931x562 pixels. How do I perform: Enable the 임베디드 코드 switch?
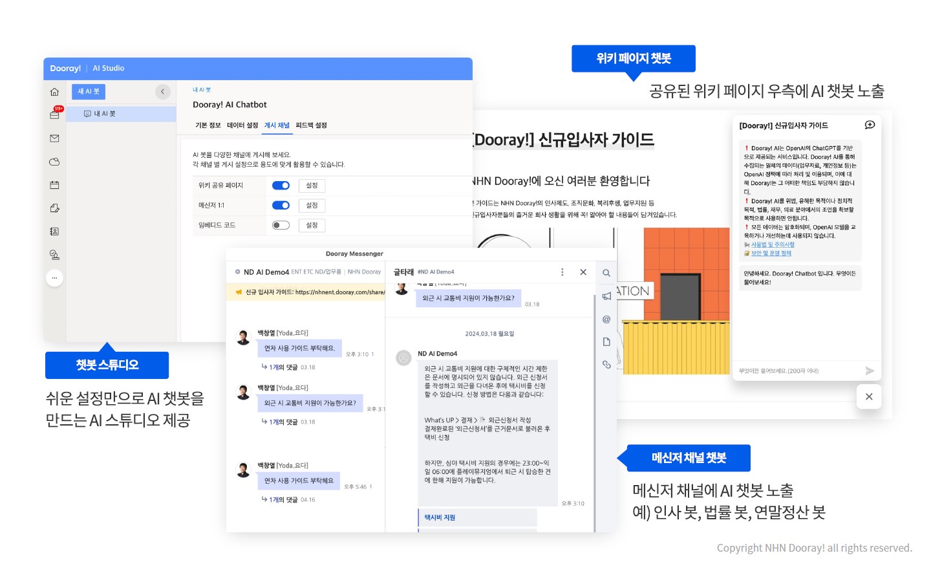[x=281, y=225]
